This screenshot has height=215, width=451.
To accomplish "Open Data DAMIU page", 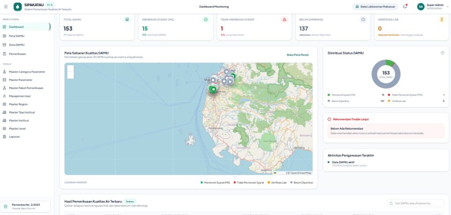I will [x=26, y=45].
